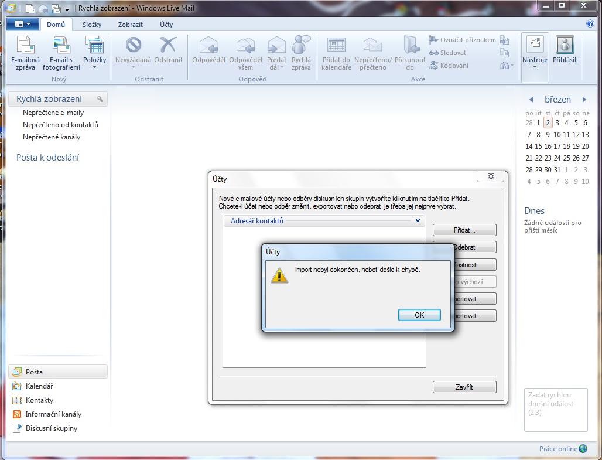Click Přidat do kalendáře icon
602x460 pixels.
pyautogui.click(x=336, y=45)
